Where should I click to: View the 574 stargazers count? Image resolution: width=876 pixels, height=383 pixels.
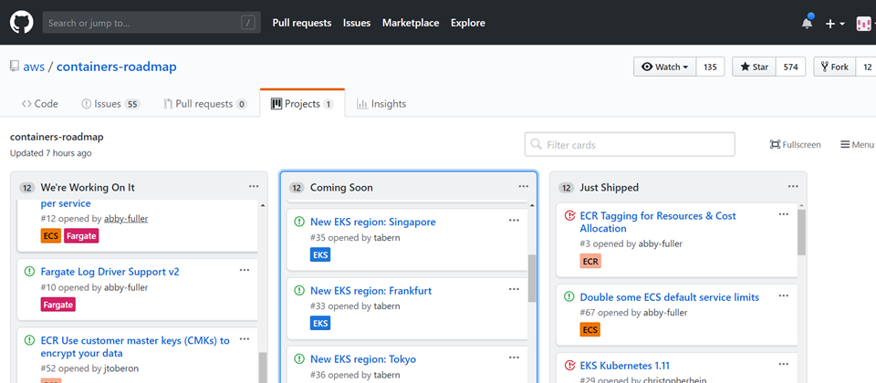(x=790, y=67)
